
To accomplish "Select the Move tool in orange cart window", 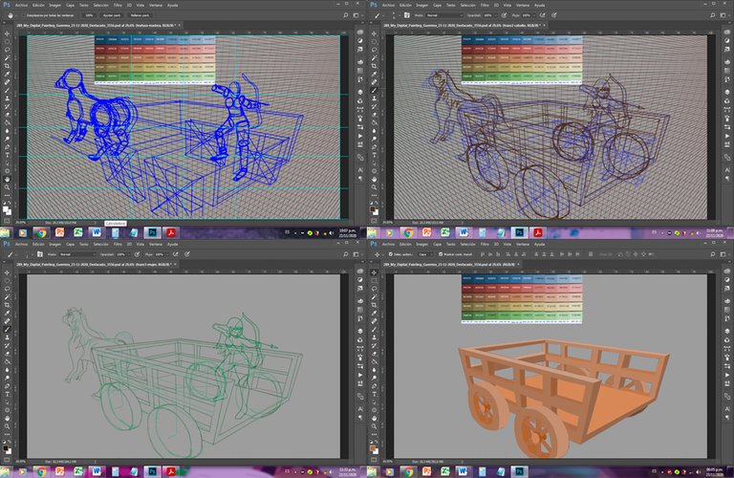I will (x=374, y=272).
